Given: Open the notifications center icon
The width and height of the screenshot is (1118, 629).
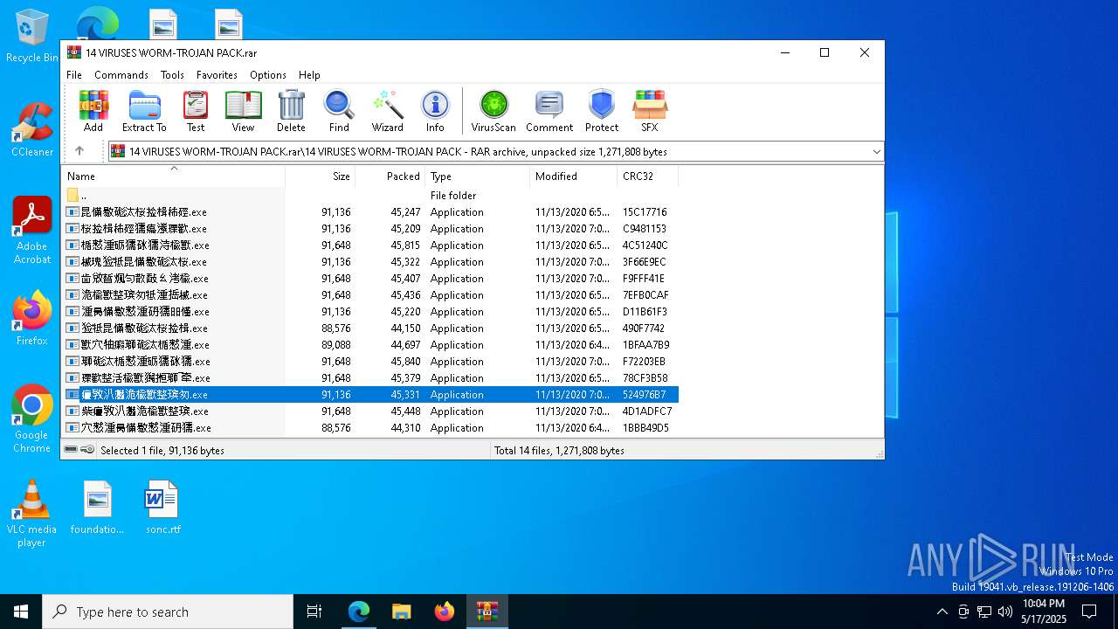Looking at the screenshot, I should point(1089,612).
